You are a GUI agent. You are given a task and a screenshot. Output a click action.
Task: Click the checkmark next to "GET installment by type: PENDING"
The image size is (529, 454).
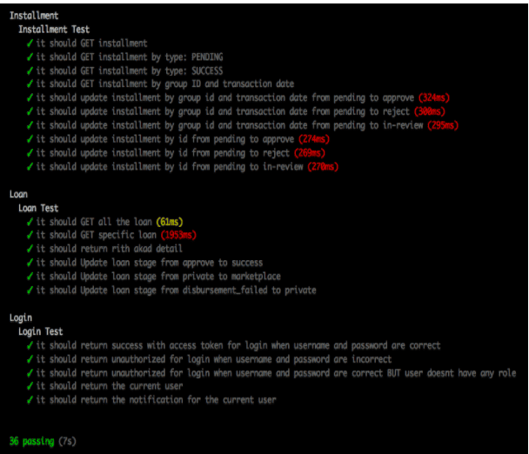30,57
